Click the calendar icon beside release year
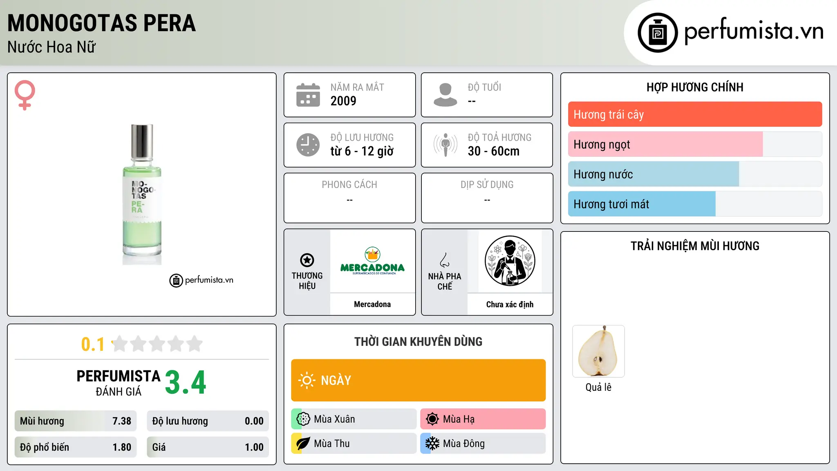This screenshot has width=837, height=471. (x=308, y=95)
